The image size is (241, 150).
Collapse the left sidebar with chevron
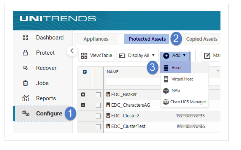click(72, 51)
